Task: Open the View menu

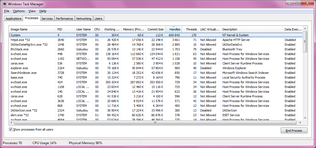Action: 32,11
